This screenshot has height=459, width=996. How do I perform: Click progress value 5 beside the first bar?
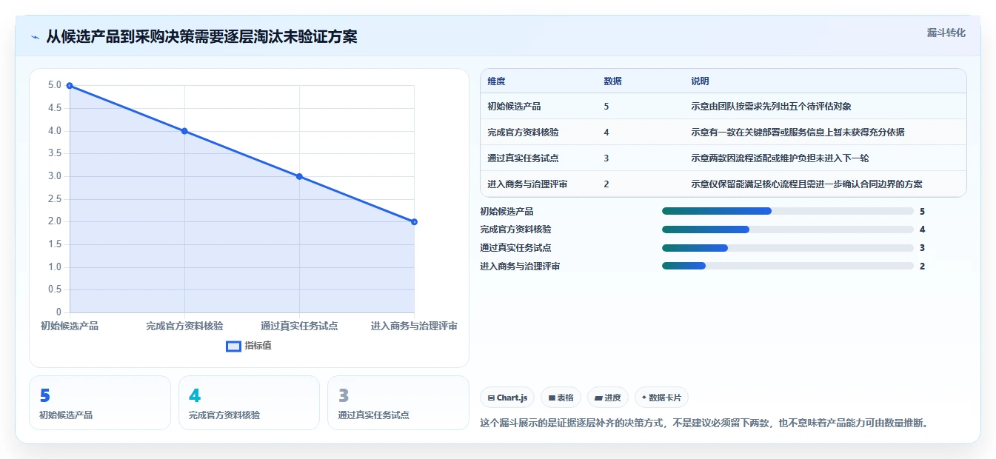pos(922,212)
